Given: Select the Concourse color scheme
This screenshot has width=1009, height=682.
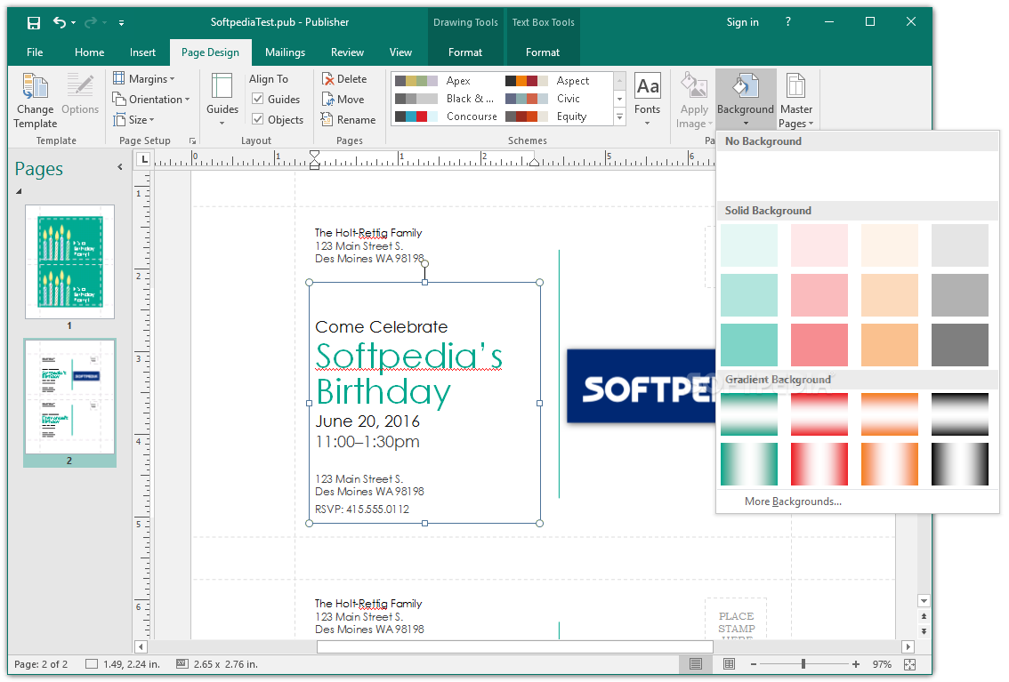Looking at the screenshot, I should [446, 116].
